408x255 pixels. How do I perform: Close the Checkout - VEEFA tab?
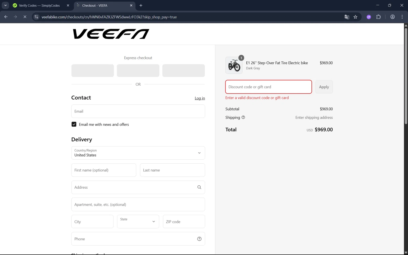click(x=131, y=5)
